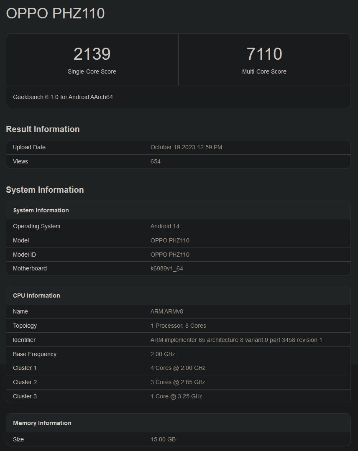358x451 pixels.
Task: Click the Upload Date label
Action: click(29, 147)
